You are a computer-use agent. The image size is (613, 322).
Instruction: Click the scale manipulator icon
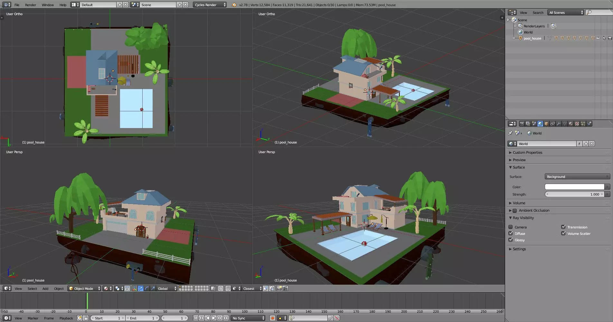pyautogui.click(x=153, y=289)
